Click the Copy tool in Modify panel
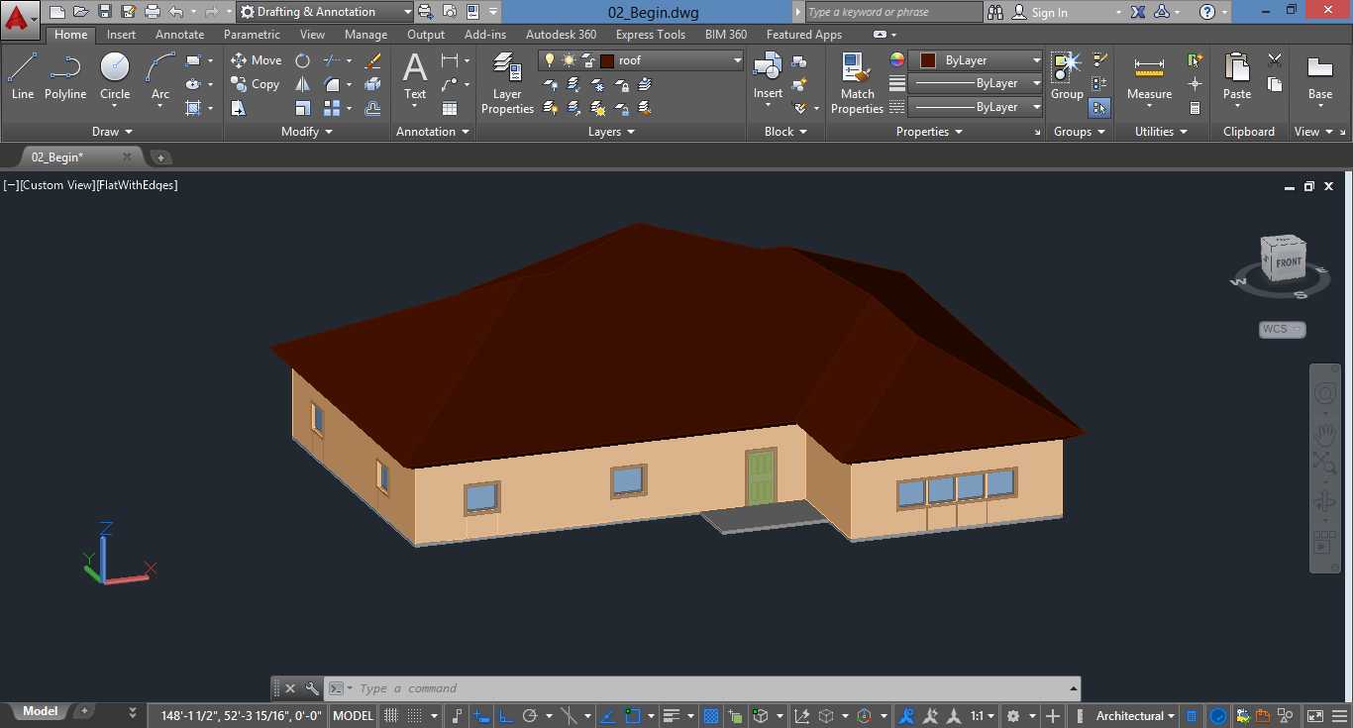The width and height of the screenshot is (1353, 728). pyautogui.click(x=256, y=84)
